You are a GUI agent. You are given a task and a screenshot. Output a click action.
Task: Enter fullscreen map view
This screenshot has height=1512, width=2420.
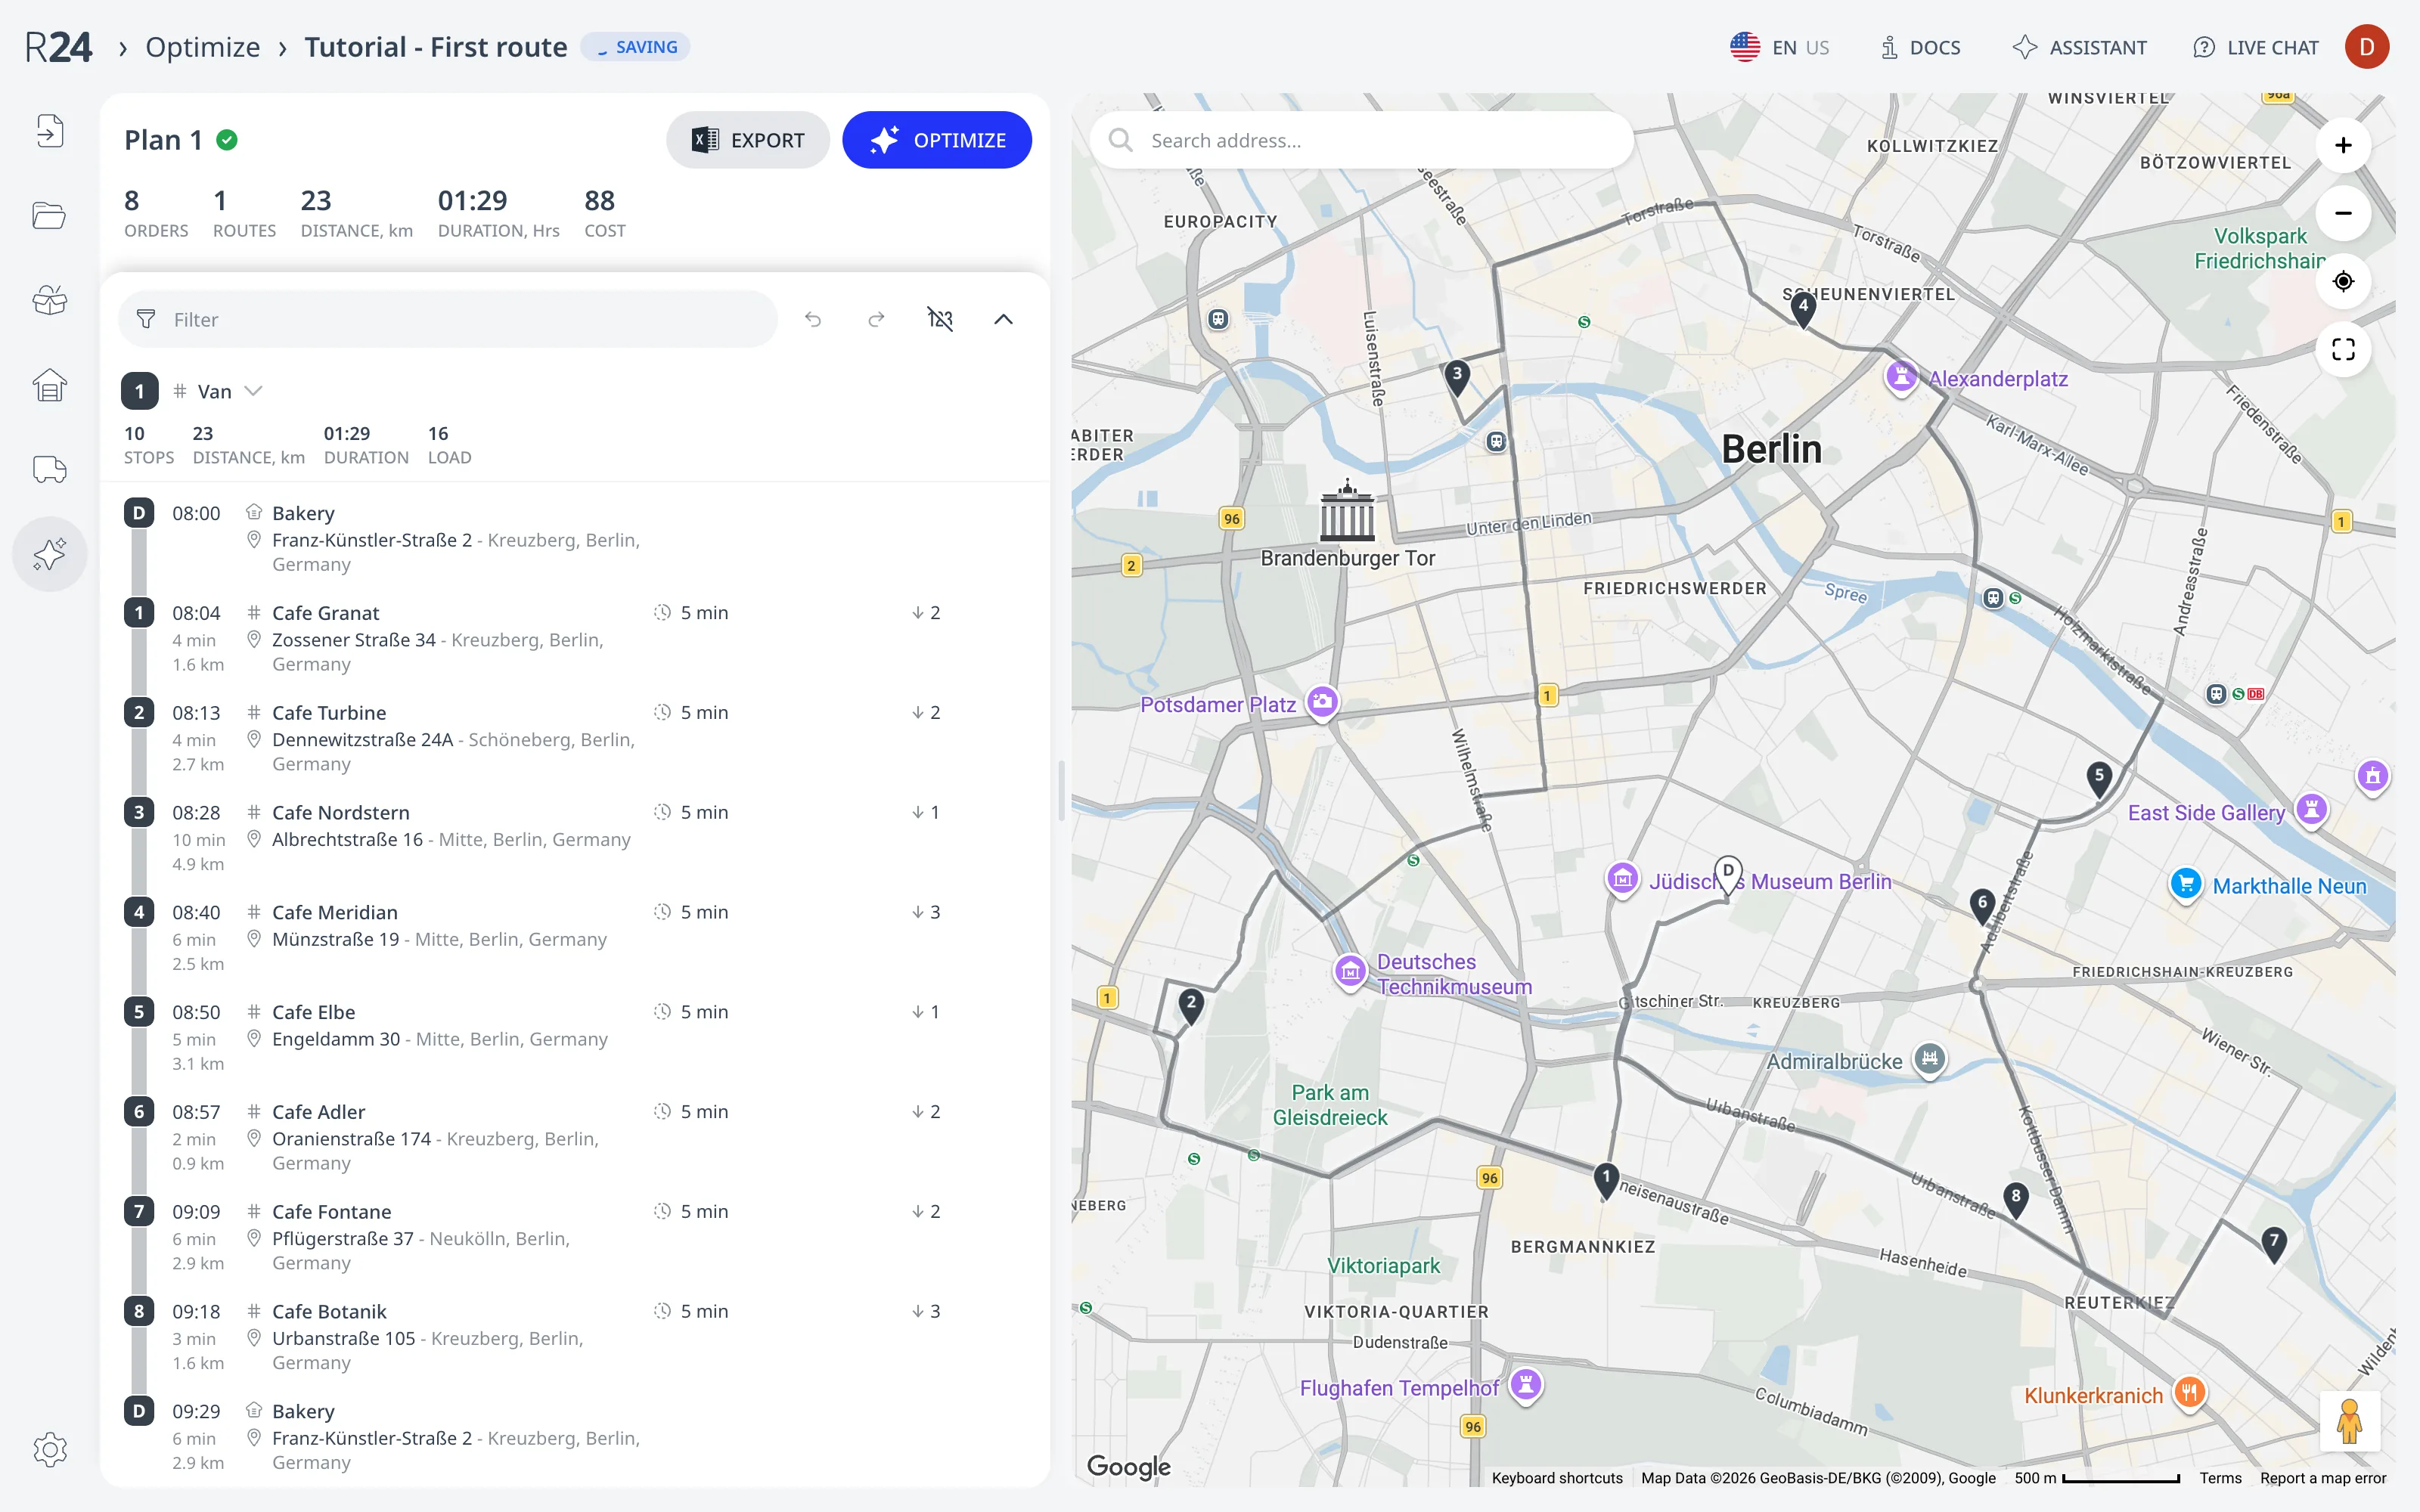[x=2343, y=349]
